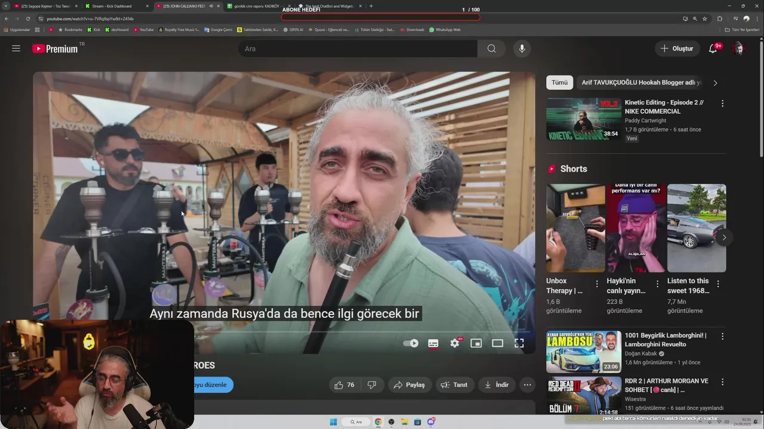Image resolution: width=764 pixels, height=429 pixels.
Task: Open Discord from the taskbar
Action: [431, 422]
